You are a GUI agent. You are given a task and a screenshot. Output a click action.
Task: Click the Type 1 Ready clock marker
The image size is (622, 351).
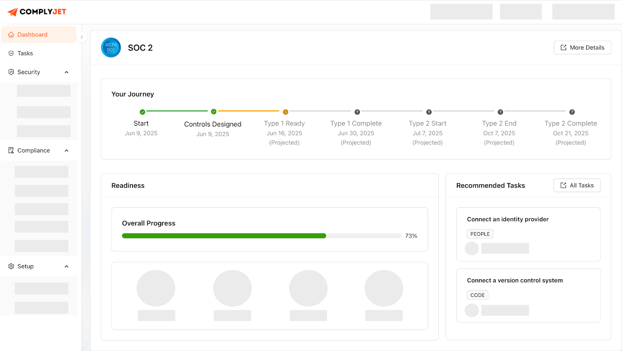(286, 111)
